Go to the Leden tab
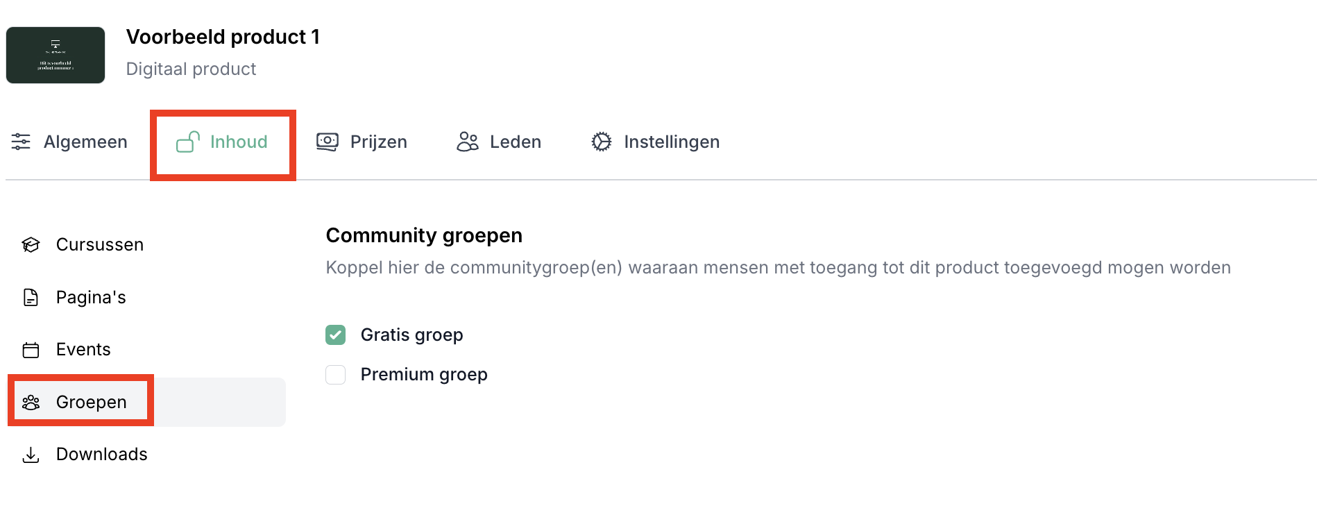1317x515 pixels. tap(515, 142)
